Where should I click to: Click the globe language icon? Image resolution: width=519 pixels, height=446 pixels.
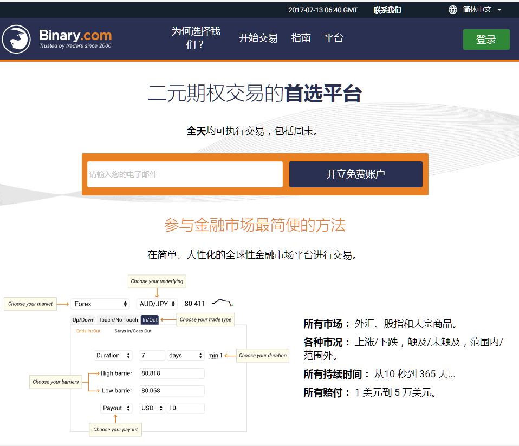point(453,10)
